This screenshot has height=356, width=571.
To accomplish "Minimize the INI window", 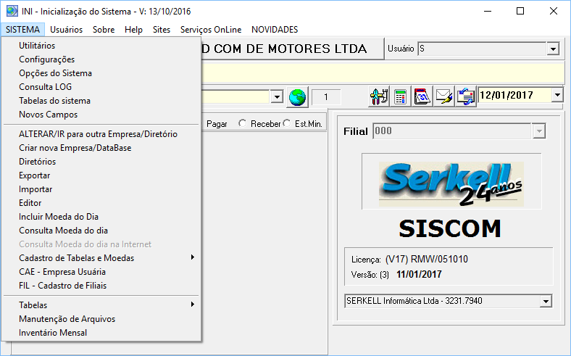I will (488, 12).
